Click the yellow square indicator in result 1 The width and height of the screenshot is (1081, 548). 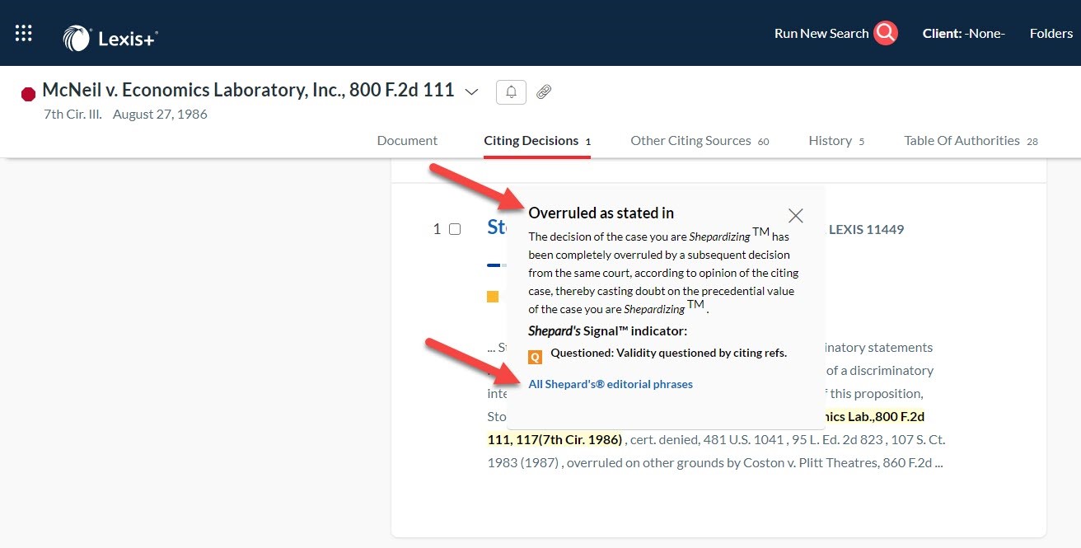493,297
